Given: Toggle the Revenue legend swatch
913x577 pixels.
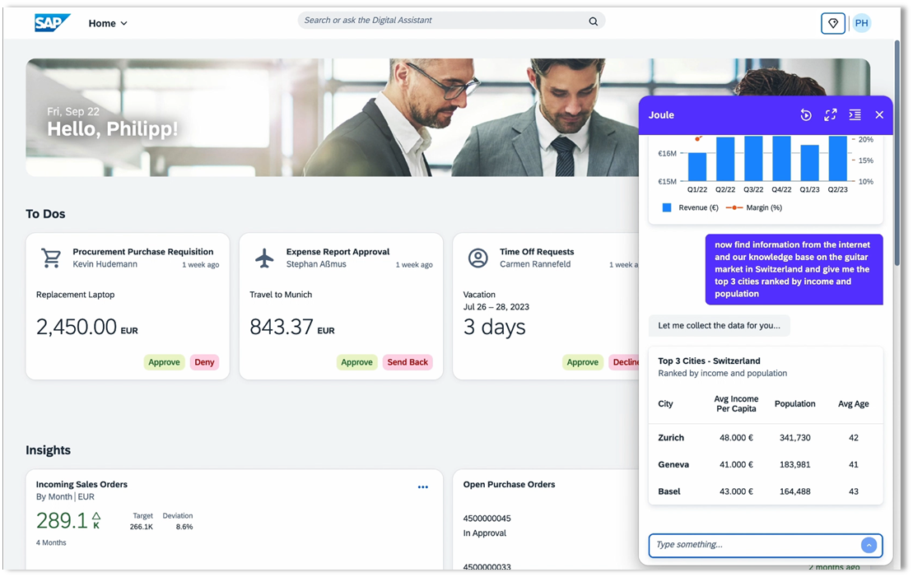Looking at the screenshot, I should point(667,208).
